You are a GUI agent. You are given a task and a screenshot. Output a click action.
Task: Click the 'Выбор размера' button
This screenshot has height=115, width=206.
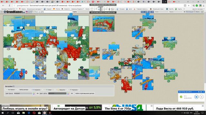pos(24,90)
